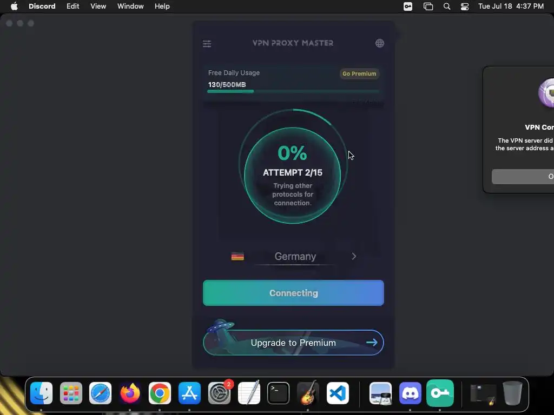
Task: Click the globe icon in VPN header
Action: pos(379,43)
